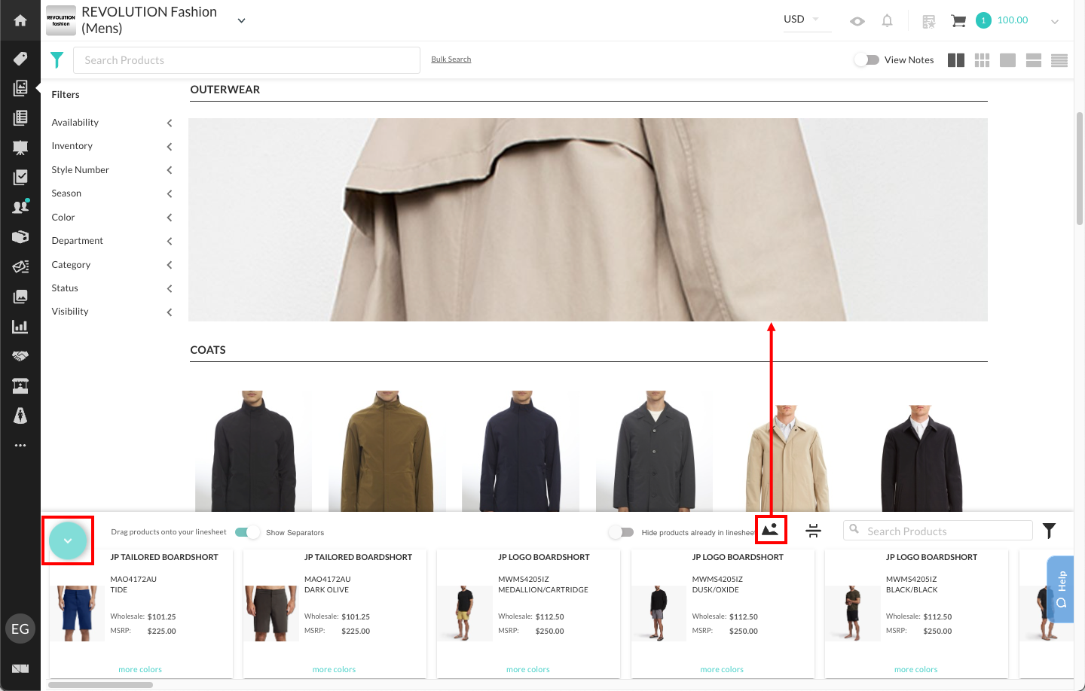This screenshot has width=1085, height=691.
Task: Click more colors under JP LOGO BOARDSHORT Medallion
Action: point(527,670)
